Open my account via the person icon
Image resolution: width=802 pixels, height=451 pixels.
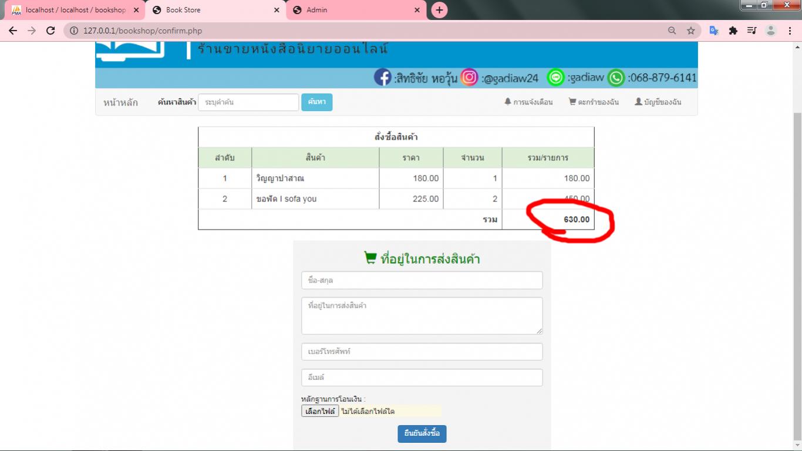coord(638,101)
